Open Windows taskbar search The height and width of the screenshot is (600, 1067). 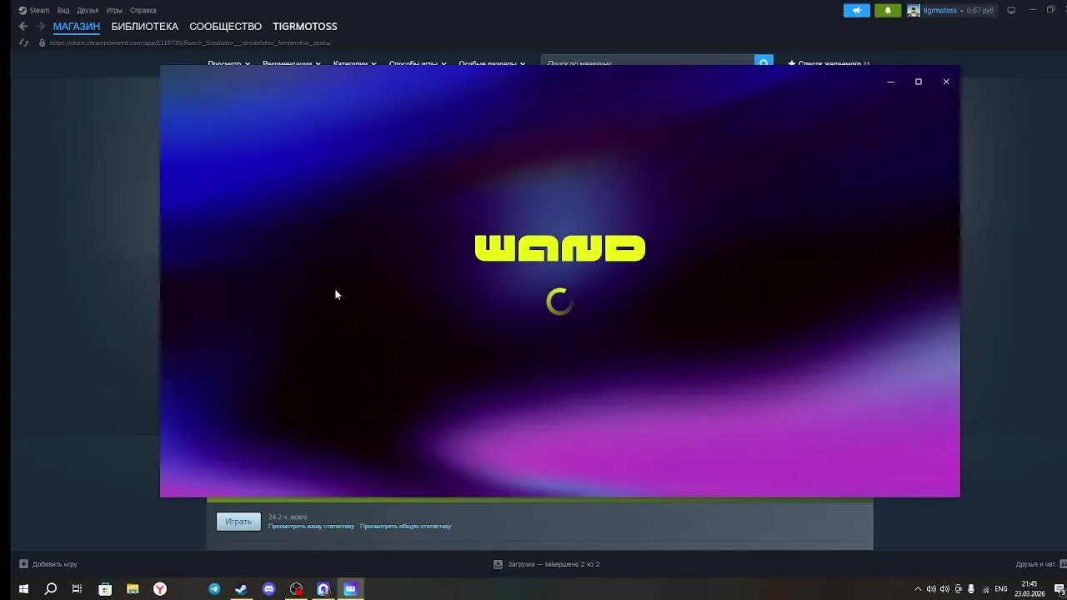pos(51,589)
